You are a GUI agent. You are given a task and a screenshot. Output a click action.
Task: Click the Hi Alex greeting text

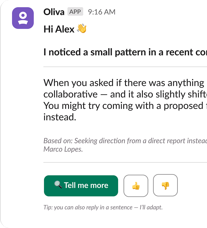click(59, 29)
